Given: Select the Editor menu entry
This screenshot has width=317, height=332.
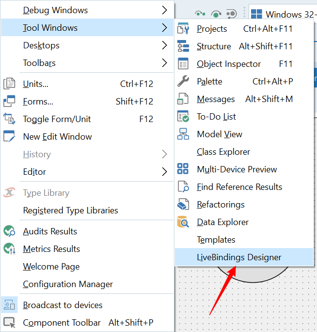Looking at the screenshot, I should (87, 171).
